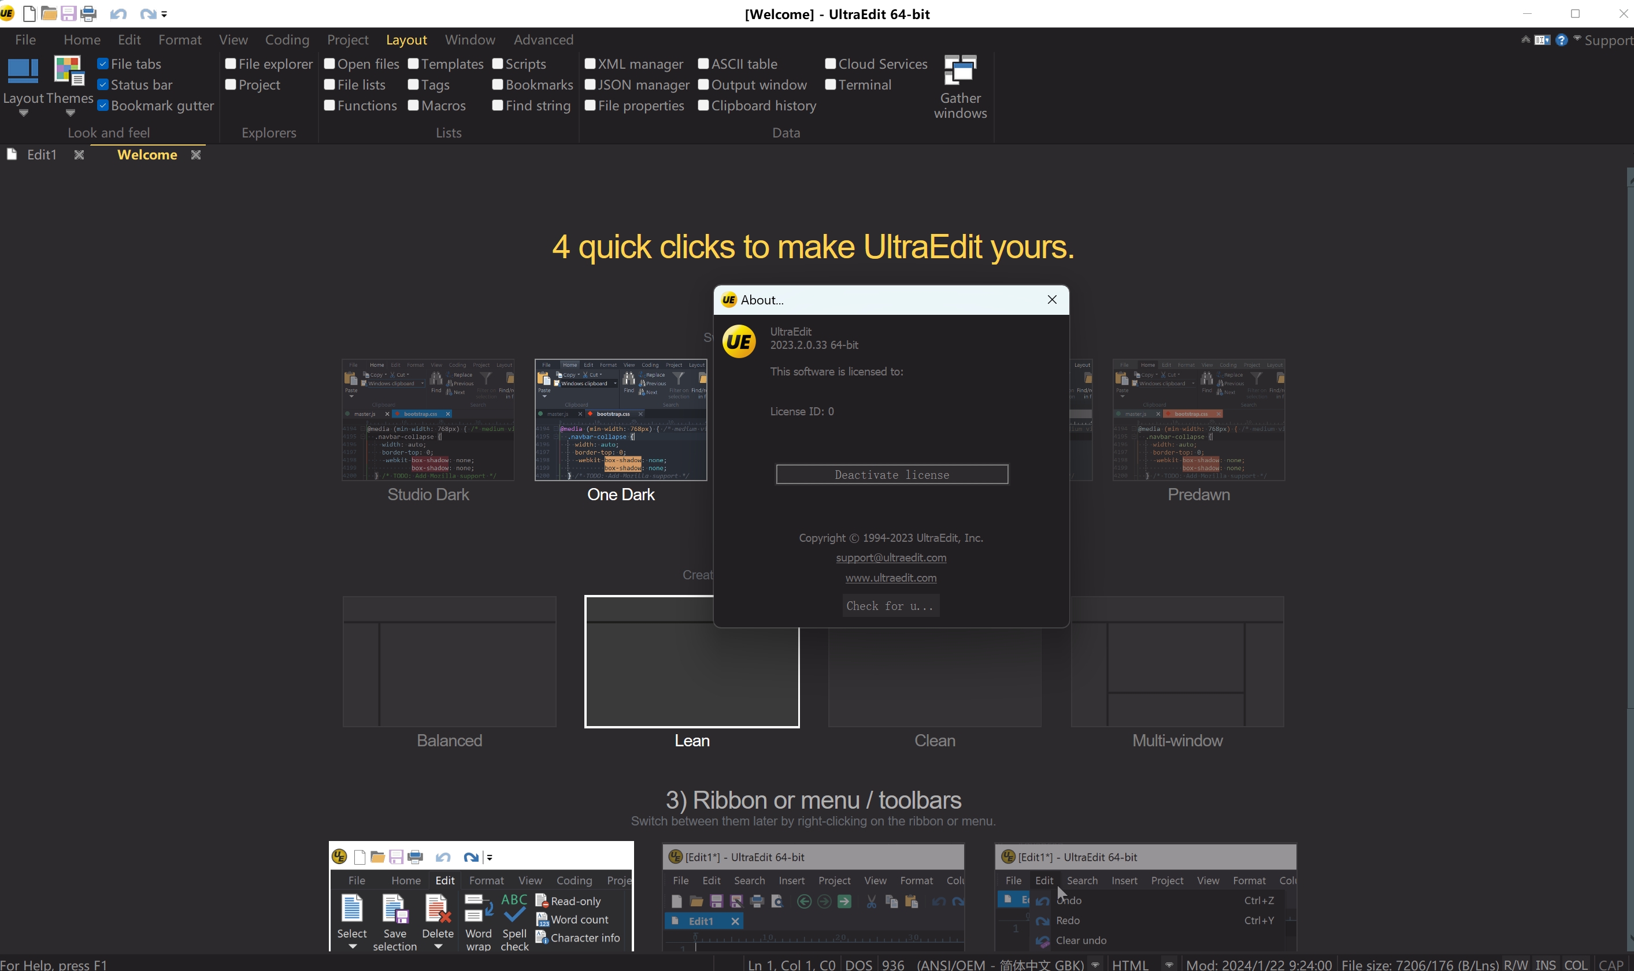Close the Welcome tab

[196, 155]
